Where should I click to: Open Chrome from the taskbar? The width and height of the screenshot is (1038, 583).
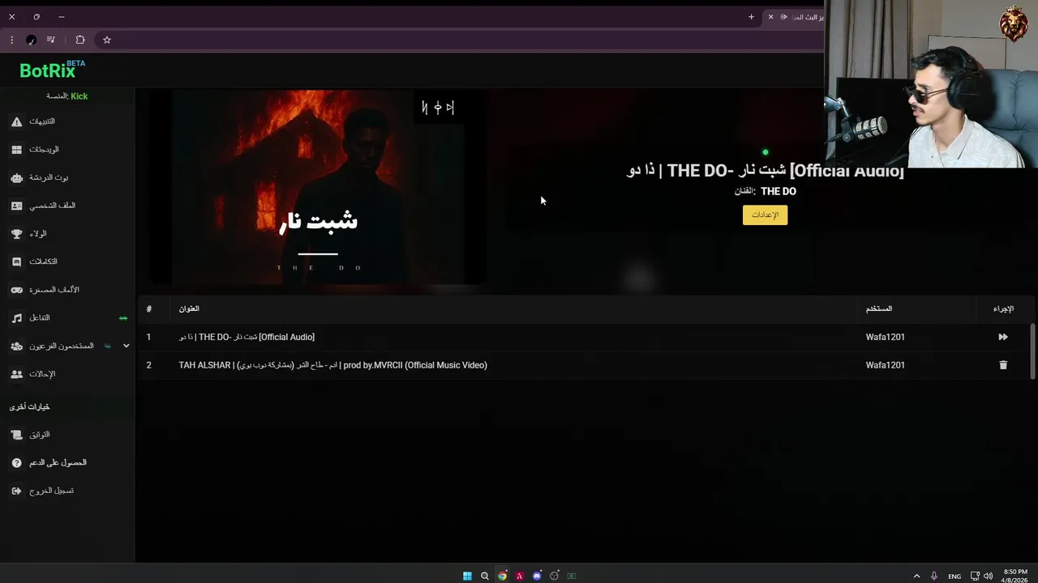(502, 576)
